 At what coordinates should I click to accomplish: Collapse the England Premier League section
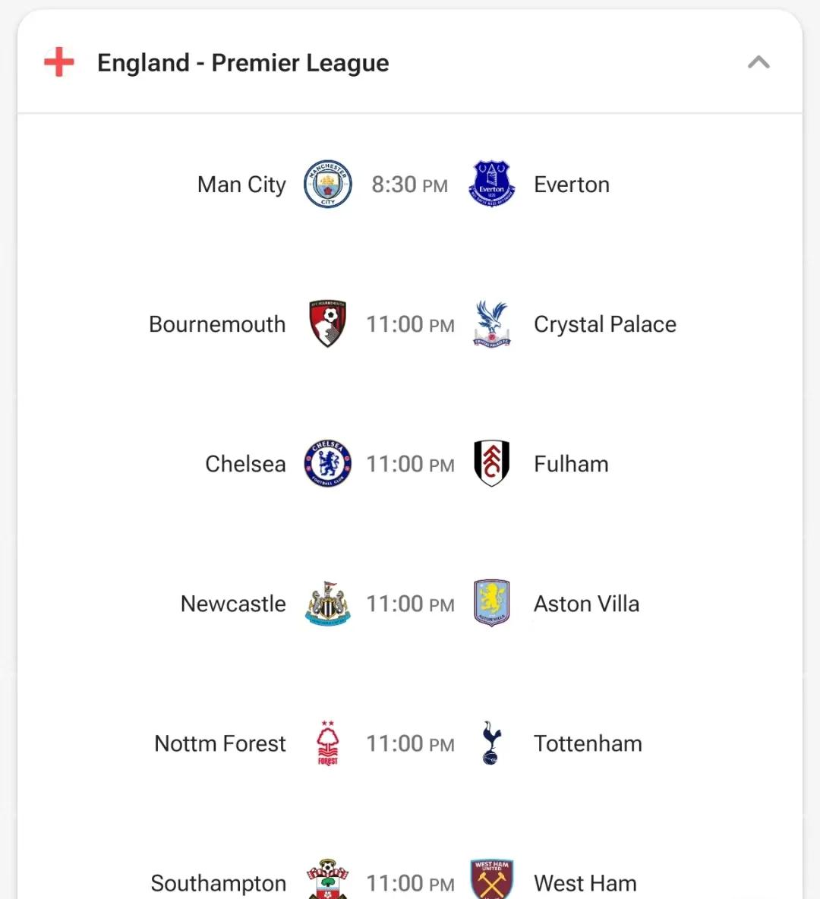click(x=758, y=62)
